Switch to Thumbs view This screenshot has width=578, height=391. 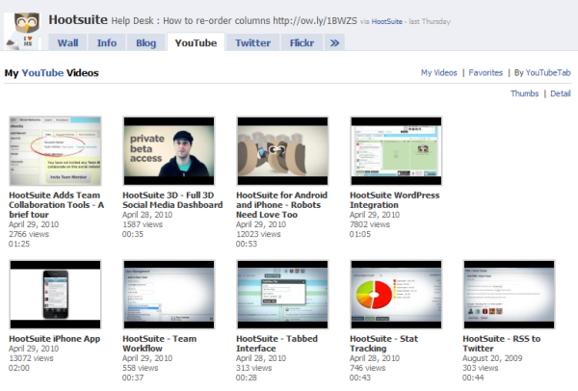(x=525, y=93)
